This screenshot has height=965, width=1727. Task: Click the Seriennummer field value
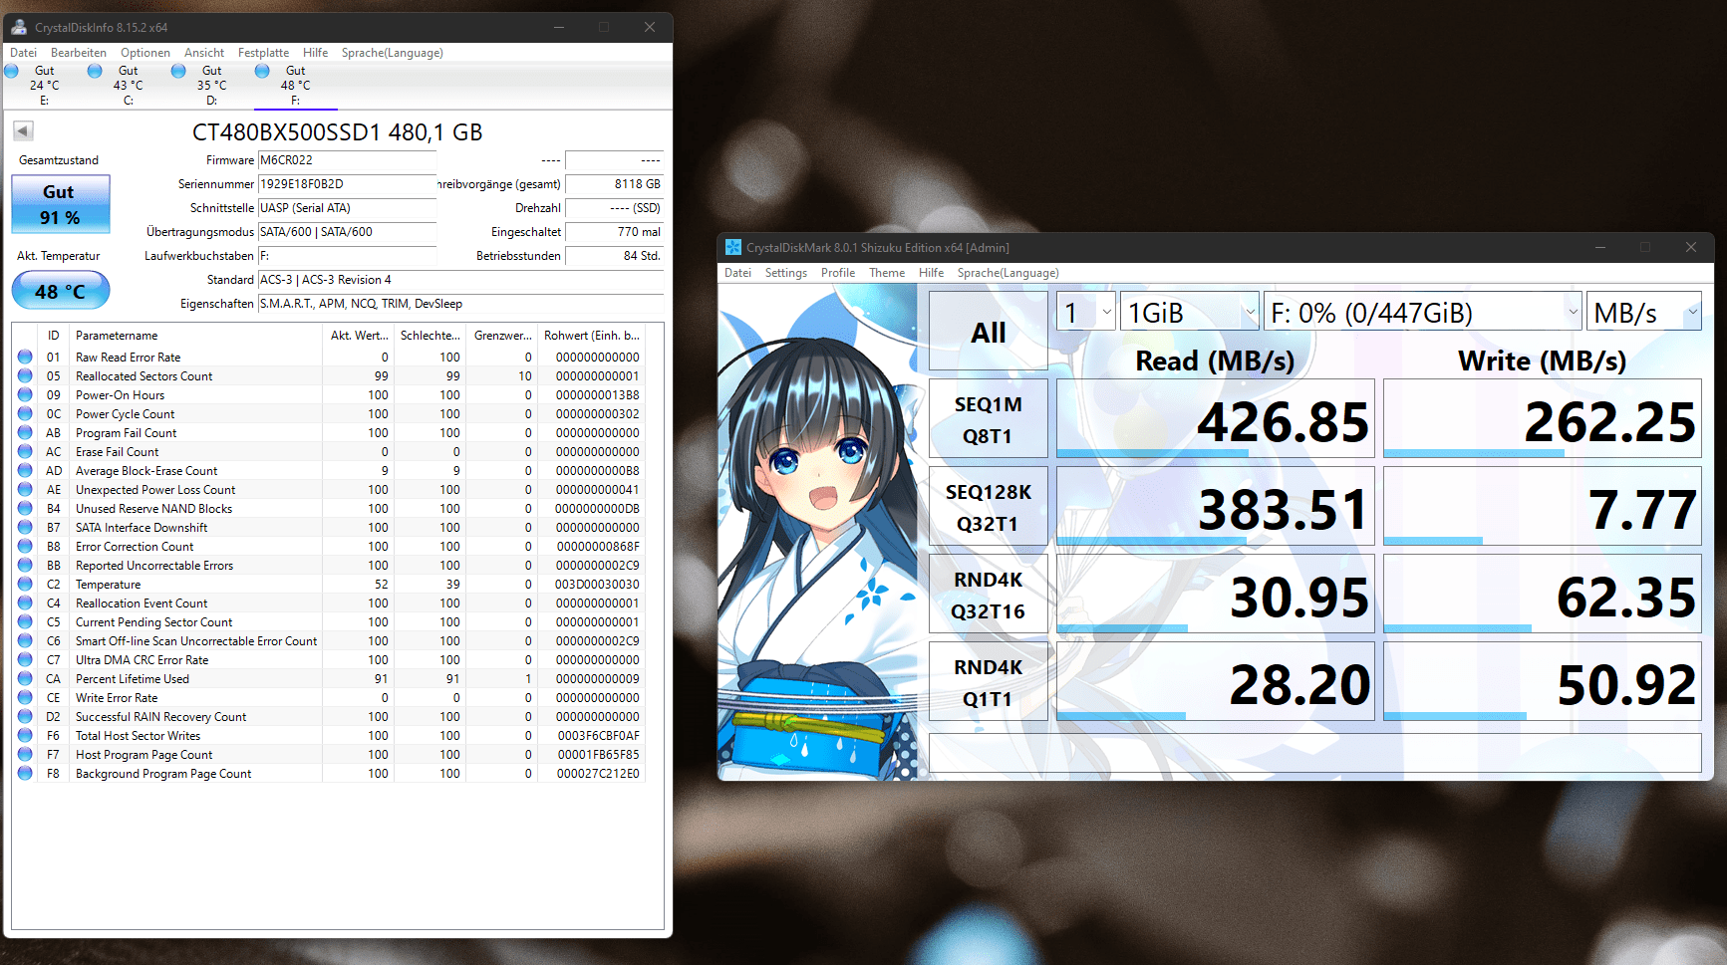coord(347,184)
